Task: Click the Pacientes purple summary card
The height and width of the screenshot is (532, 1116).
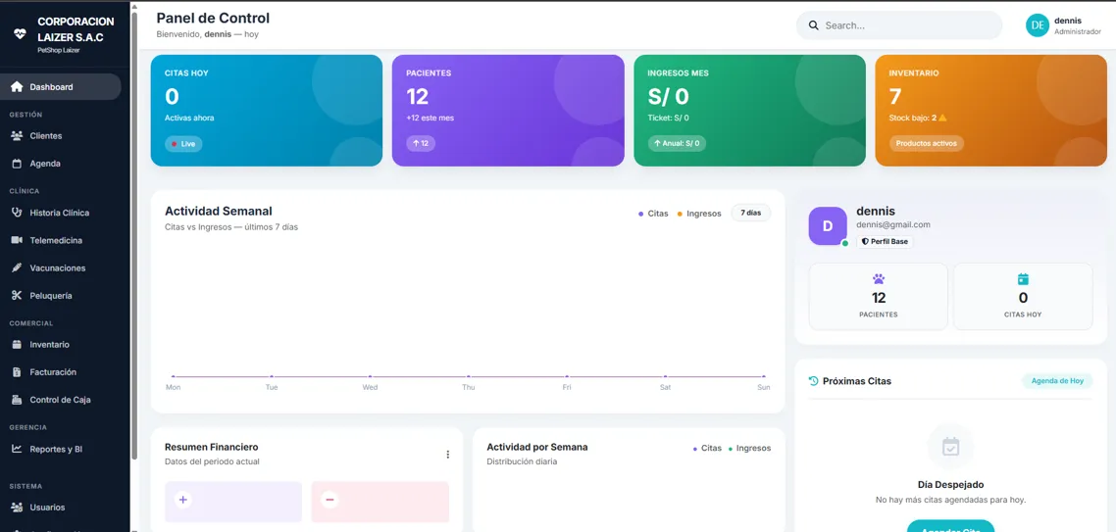Action: pos(508,111)
